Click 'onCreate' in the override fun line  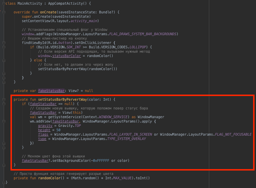[48, 12]
